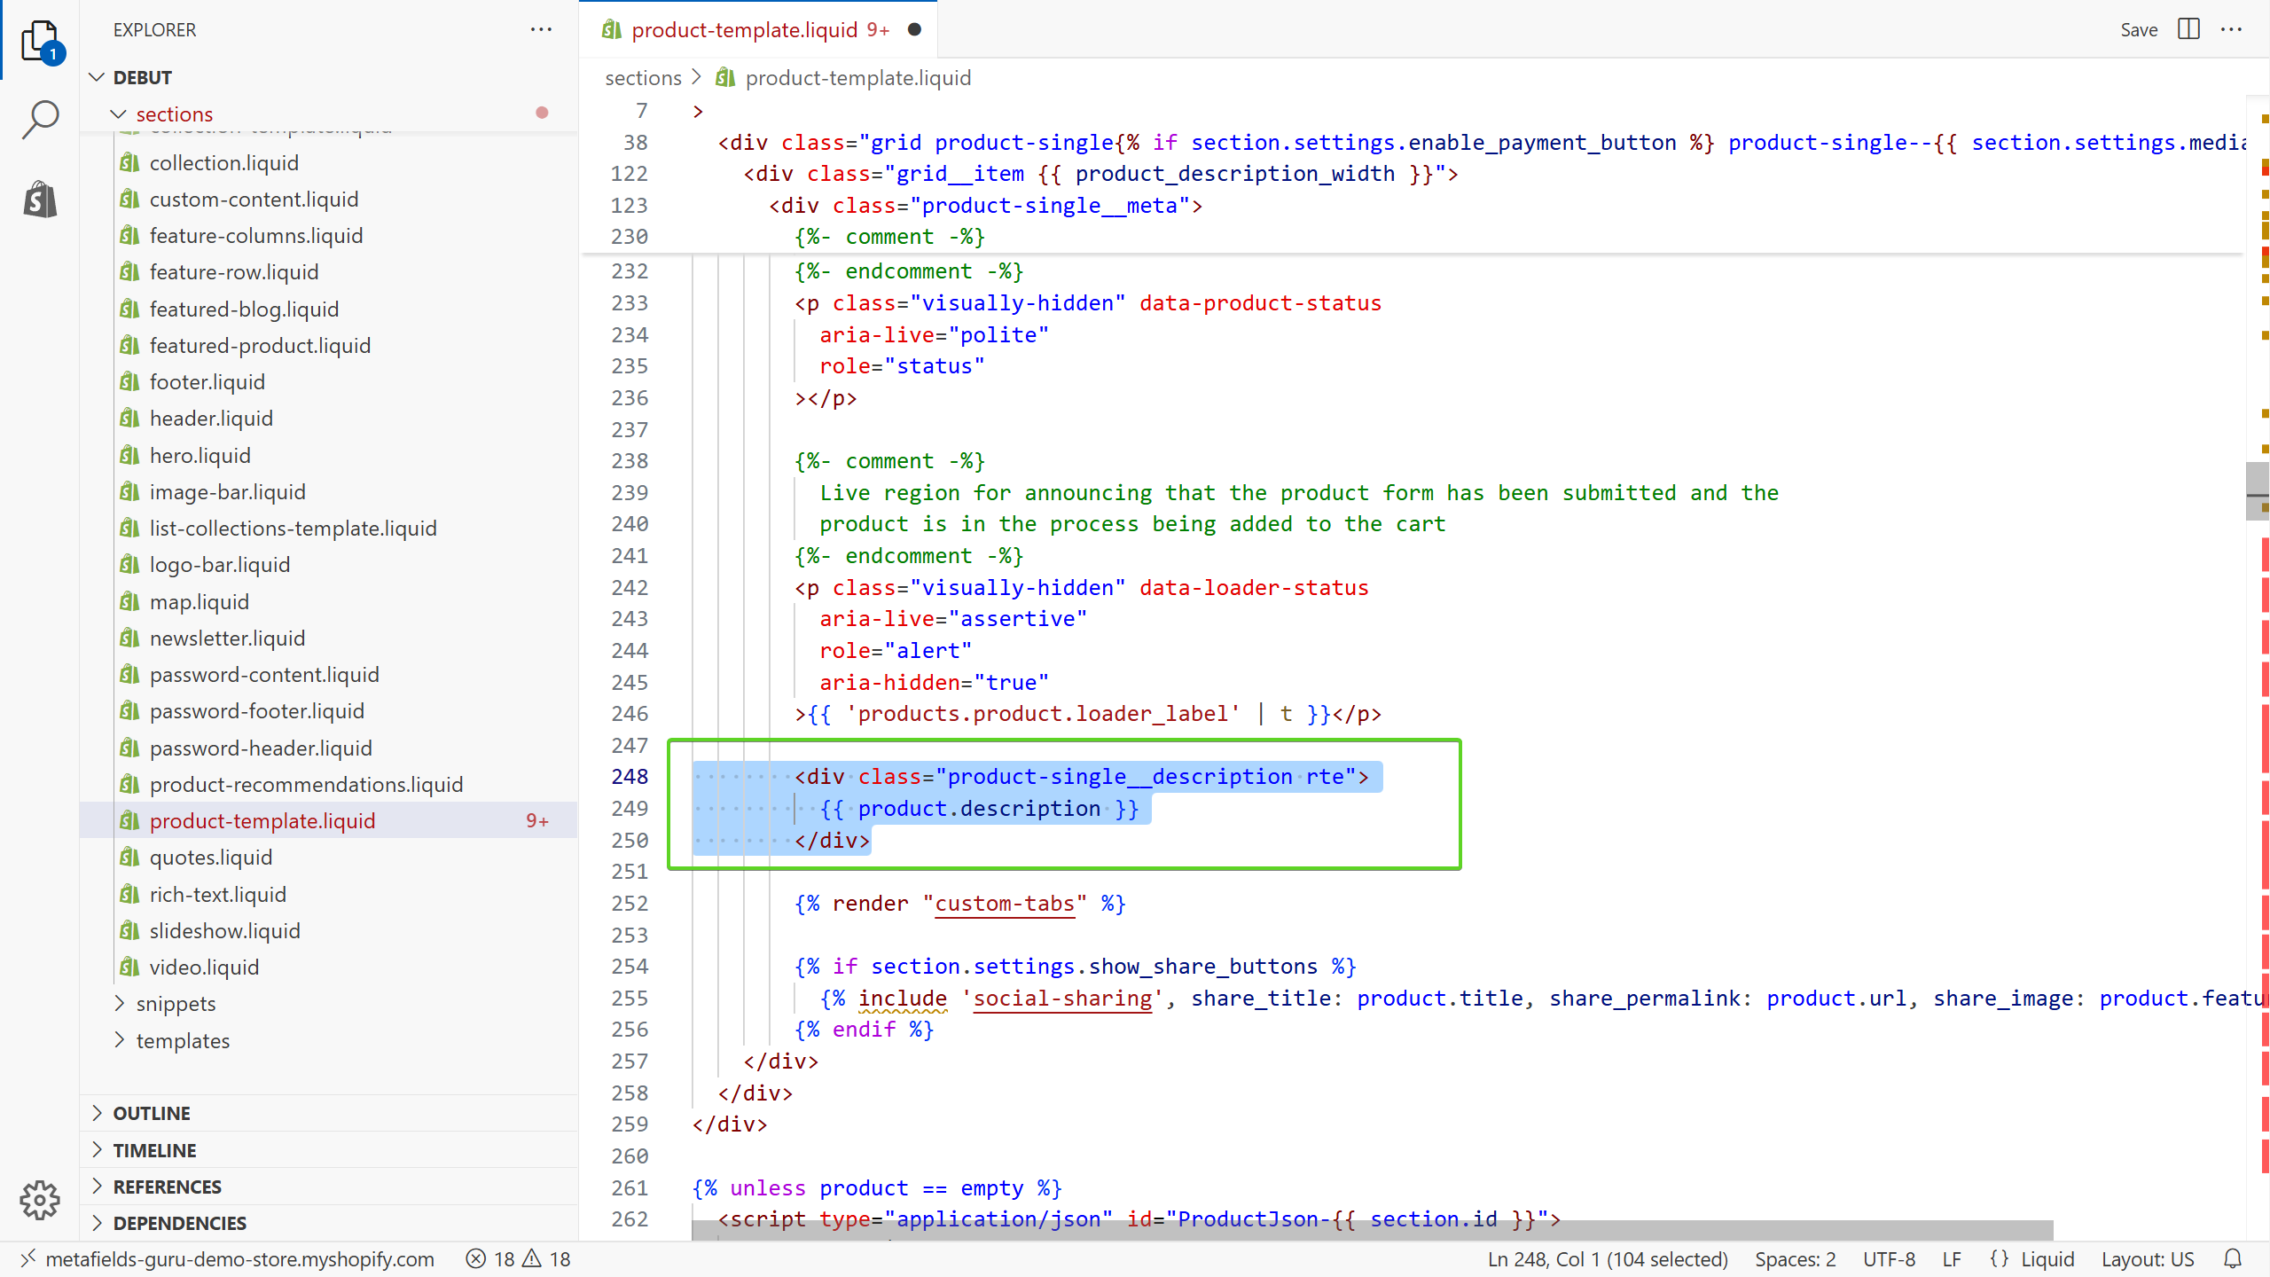Screen dimensions: 2270x1277
Task: Change encoding via the UTF-8 indicator
Action: coord(1888,1258)
